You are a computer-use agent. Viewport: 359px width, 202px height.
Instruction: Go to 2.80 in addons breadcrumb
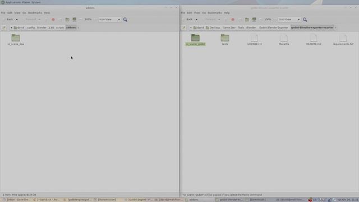pos(51,27)
